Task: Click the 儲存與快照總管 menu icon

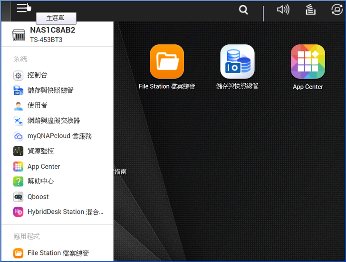Action: point(19,91)
